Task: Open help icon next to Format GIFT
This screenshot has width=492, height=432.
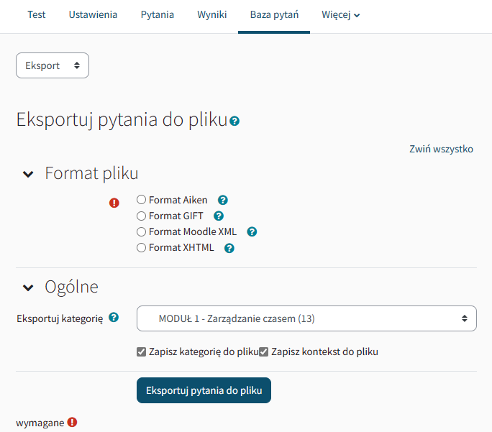Action: tap(219, 216)
